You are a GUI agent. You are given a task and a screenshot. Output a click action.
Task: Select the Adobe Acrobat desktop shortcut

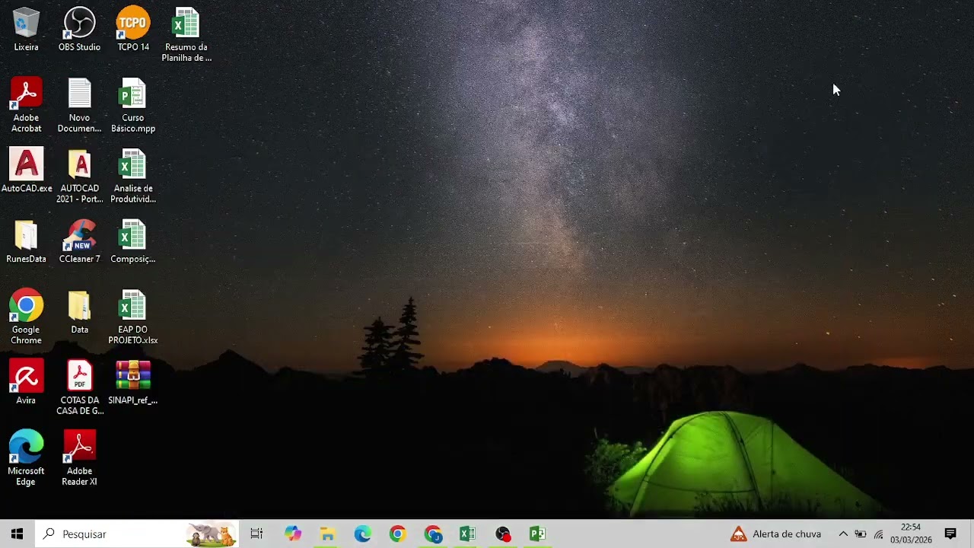point(26,106)
